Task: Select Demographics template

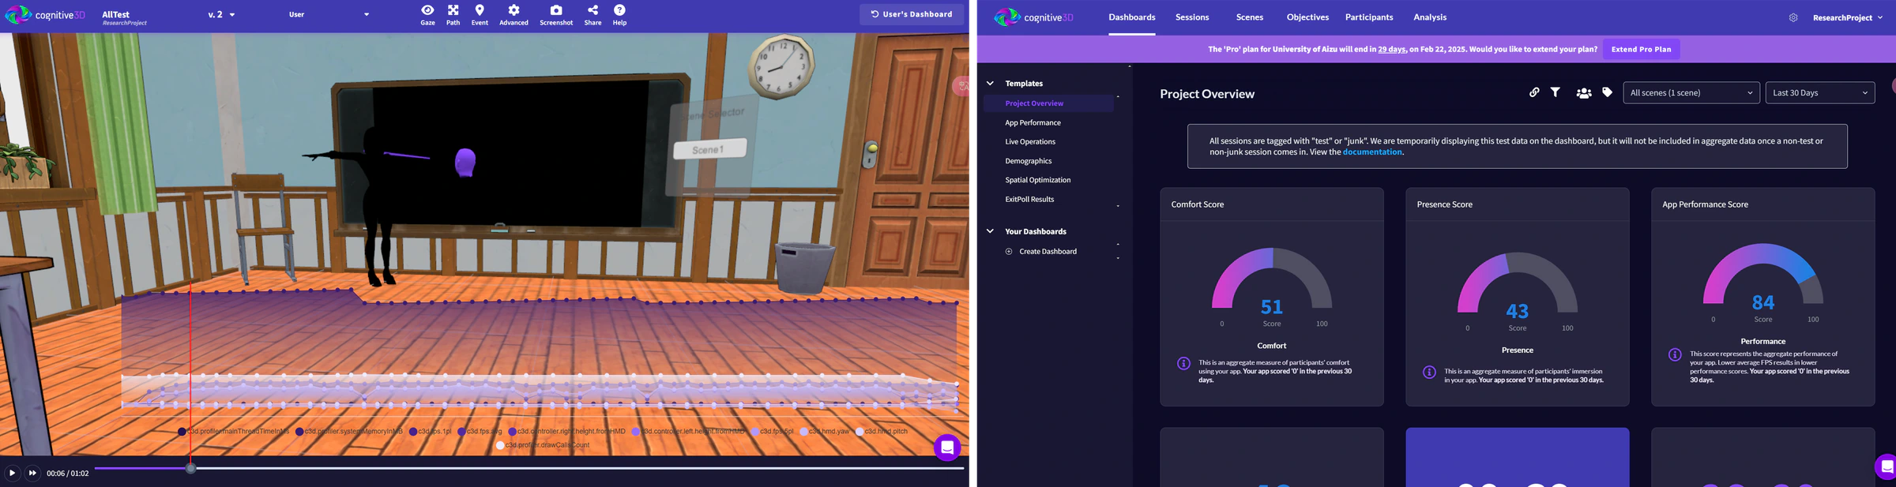Action: pyautogui.click(x=1029, y=161)
